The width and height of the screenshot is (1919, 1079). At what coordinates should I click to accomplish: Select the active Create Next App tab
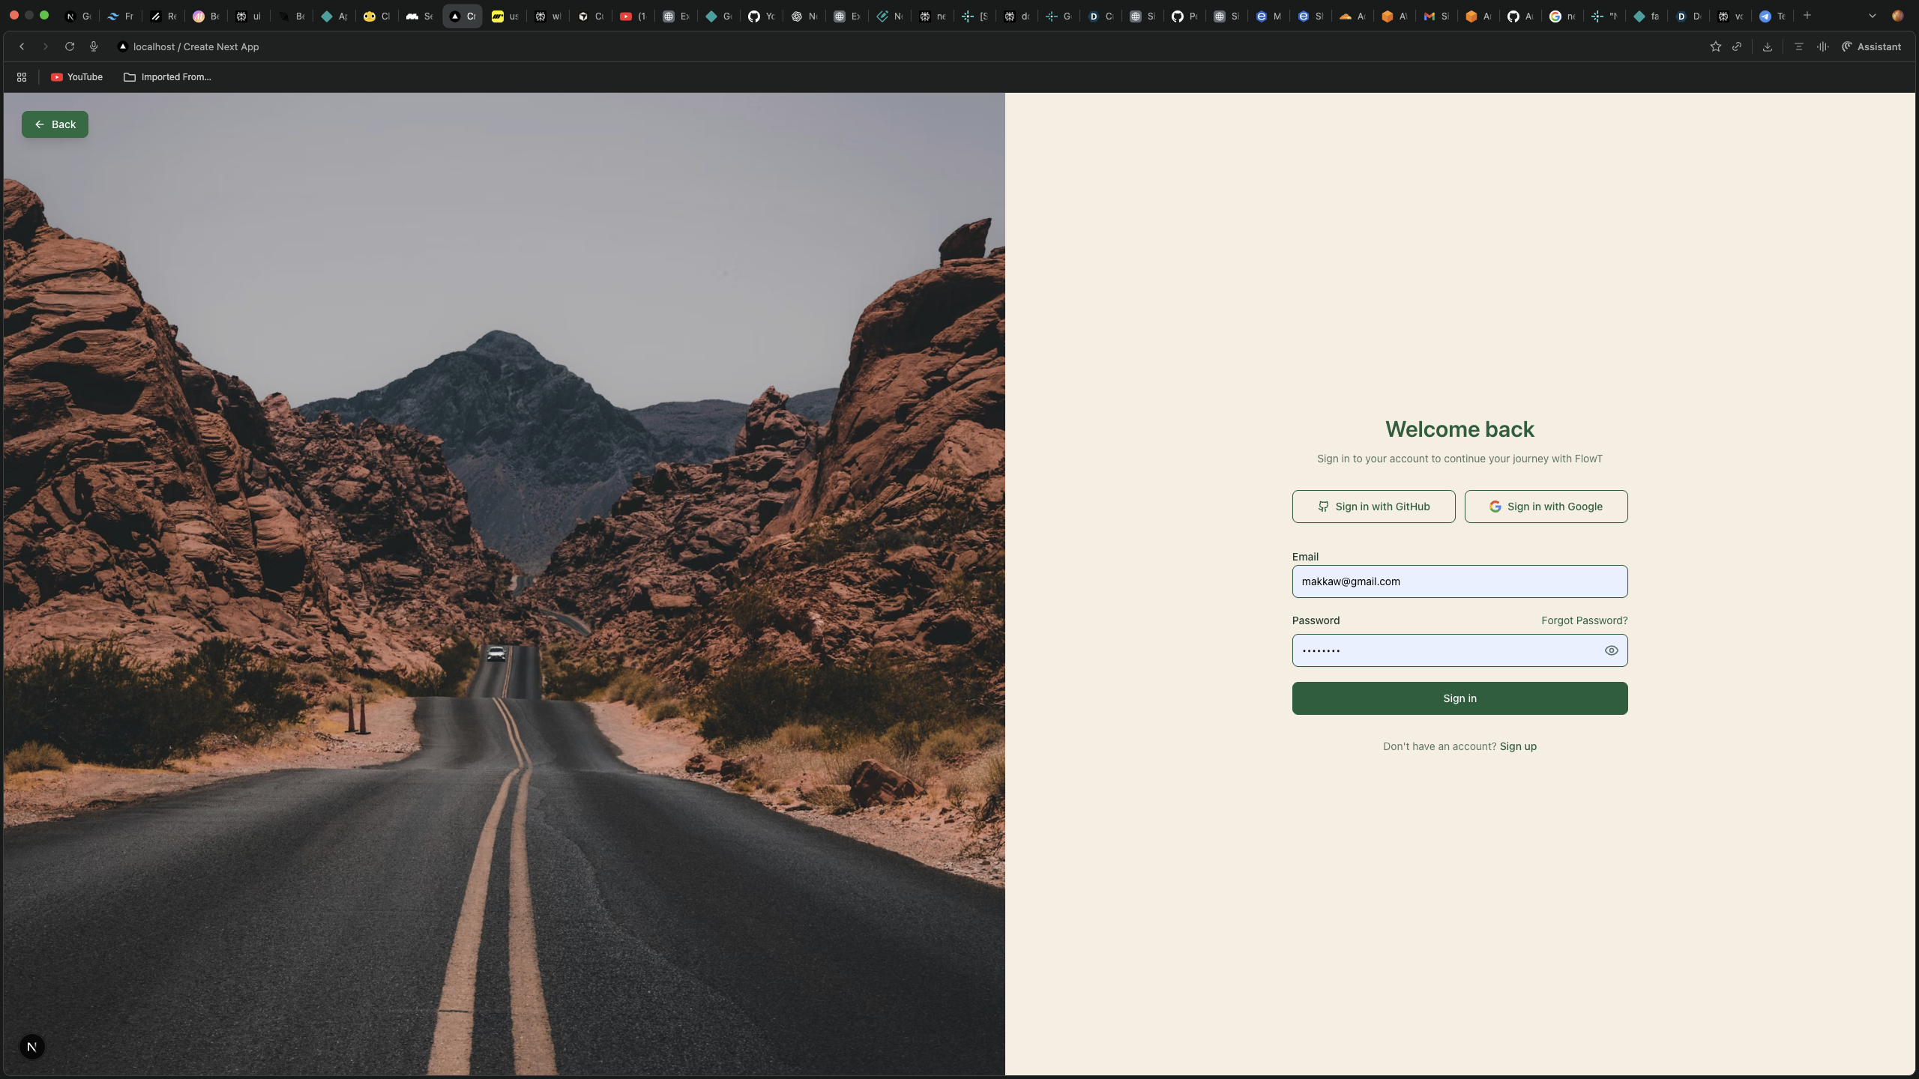click(462, 16)
